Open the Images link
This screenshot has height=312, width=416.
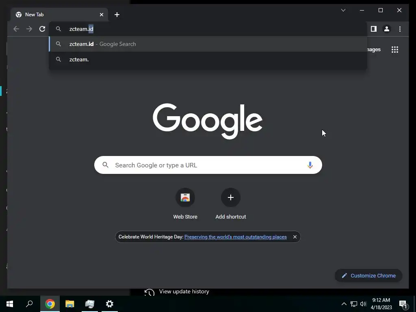[374, 50]
